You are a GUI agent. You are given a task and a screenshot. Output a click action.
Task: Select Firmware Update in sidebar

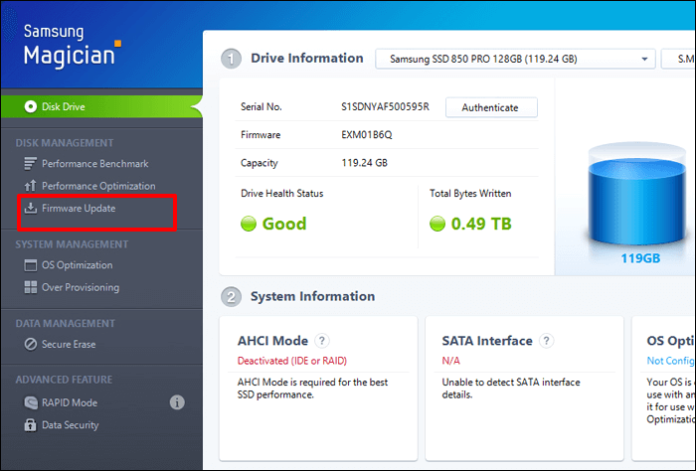tap(79, 208)
